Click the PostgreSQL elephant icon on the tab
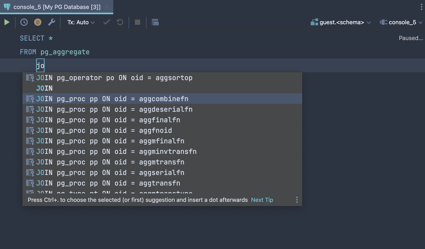Screen dimensions: 425x249 pos(7,7)
